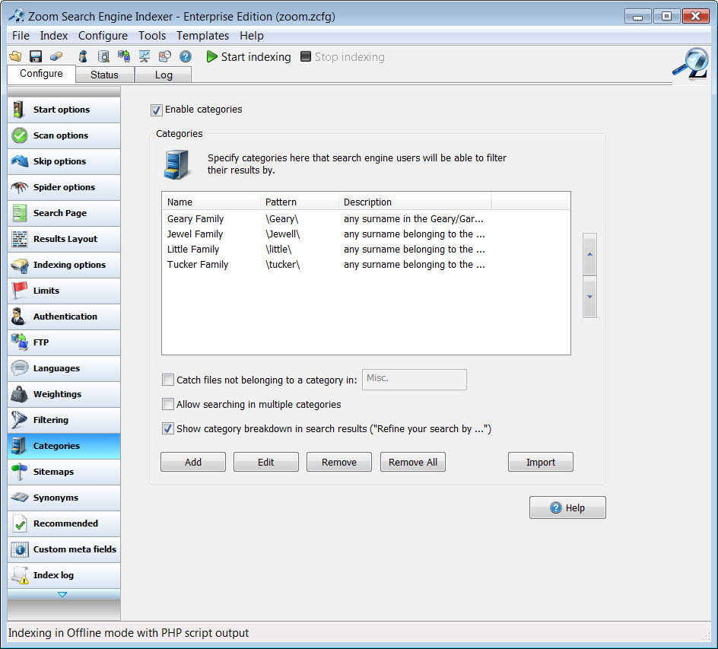Screen dimensions: 718x649
Task: Open the index inspection magnifier toolbar icon
Action: pyautogui.click(x=104, y=56)
